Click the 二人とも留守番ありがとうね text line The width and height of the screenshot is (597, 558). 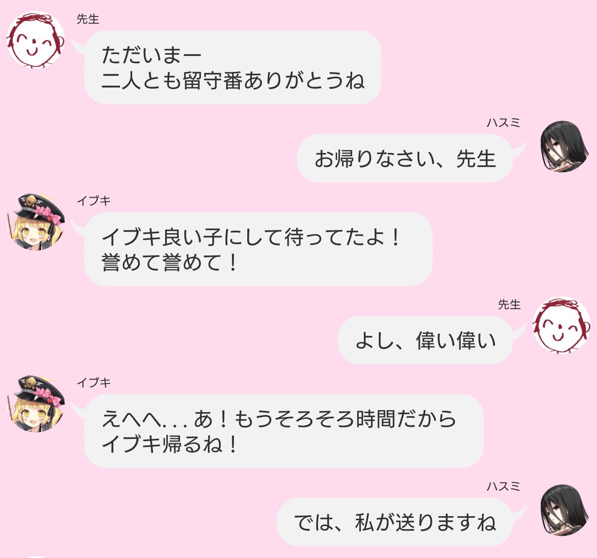click(x=233, y=80)
